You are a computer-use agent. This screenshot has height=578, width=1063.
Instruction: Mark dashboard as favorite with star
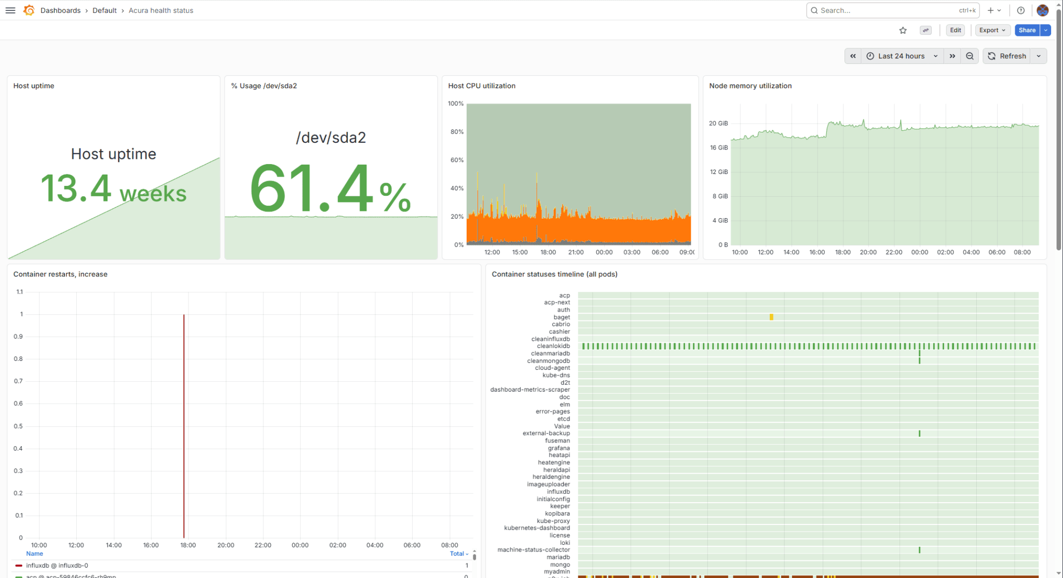[x=903, y=30]
